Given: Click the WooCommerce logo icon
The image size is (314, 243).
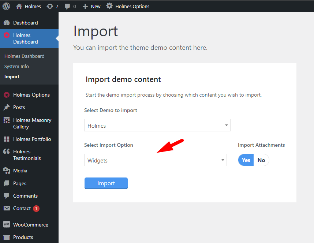Looking at the screenshot, I should point(7,225).
